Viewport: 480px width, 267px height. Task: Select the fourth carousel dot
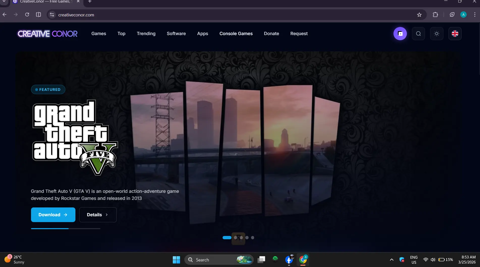coord(247,237)
